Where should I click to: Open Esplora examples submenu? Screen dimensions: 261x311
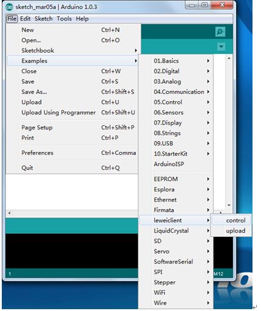coord(176,190)
